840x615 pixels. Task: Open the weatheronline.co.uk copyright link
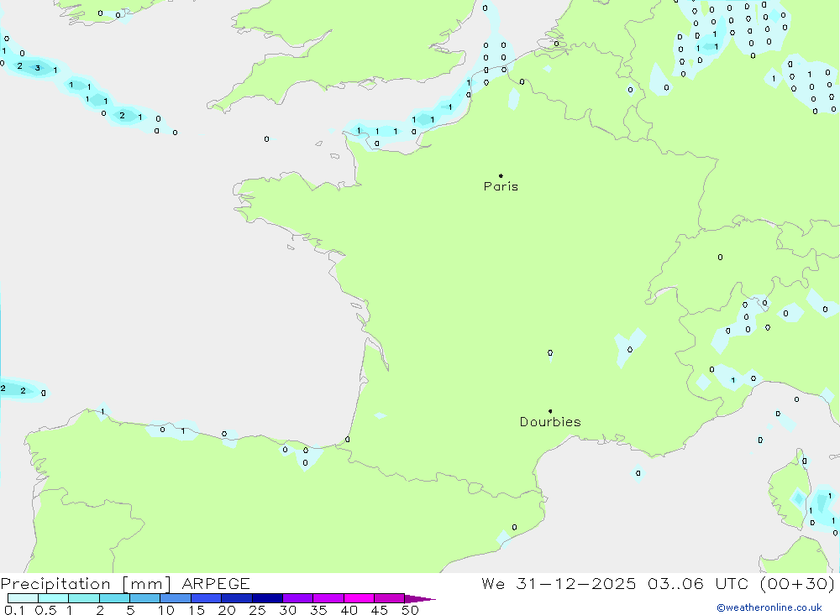coord(769,607)
